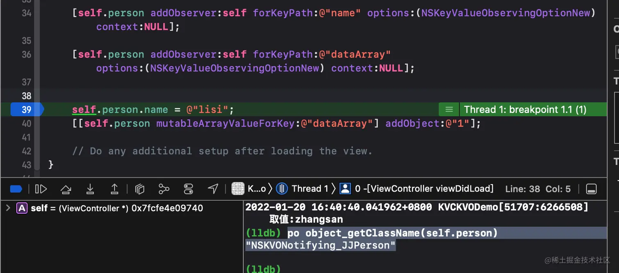Continue program execution in debug bar

[x=41, y=189]
